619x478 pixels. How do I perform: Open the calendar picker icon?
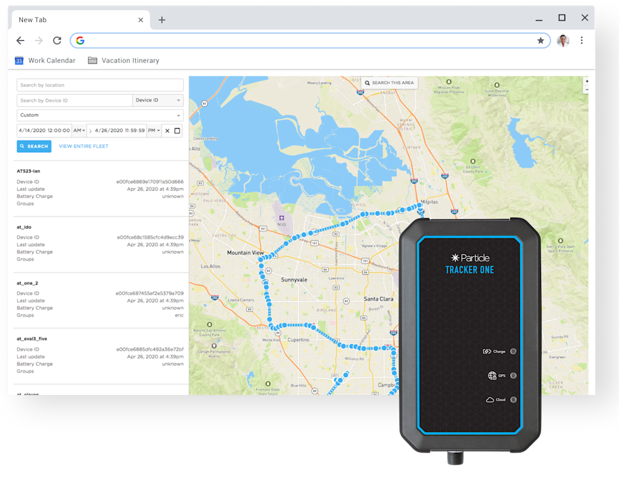pos(177,130)
